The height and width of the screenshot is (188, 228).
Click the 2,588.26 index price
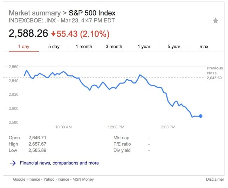click(x=28, y=34)
